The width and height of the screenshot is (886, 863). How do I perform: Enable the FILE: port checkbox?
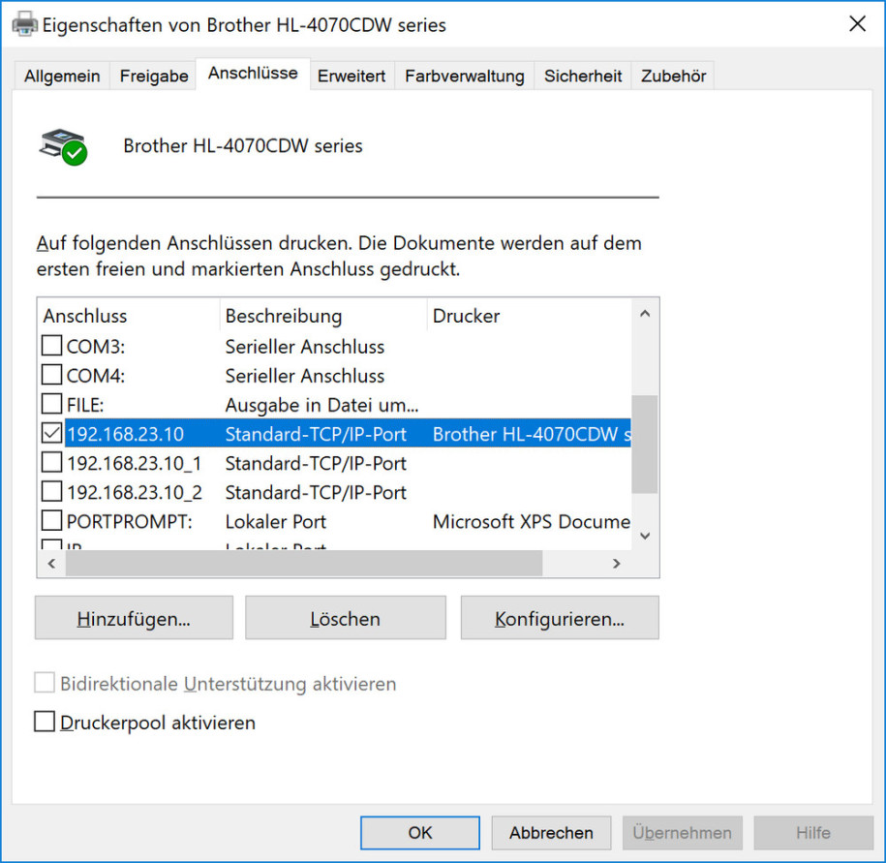[52, 404]
